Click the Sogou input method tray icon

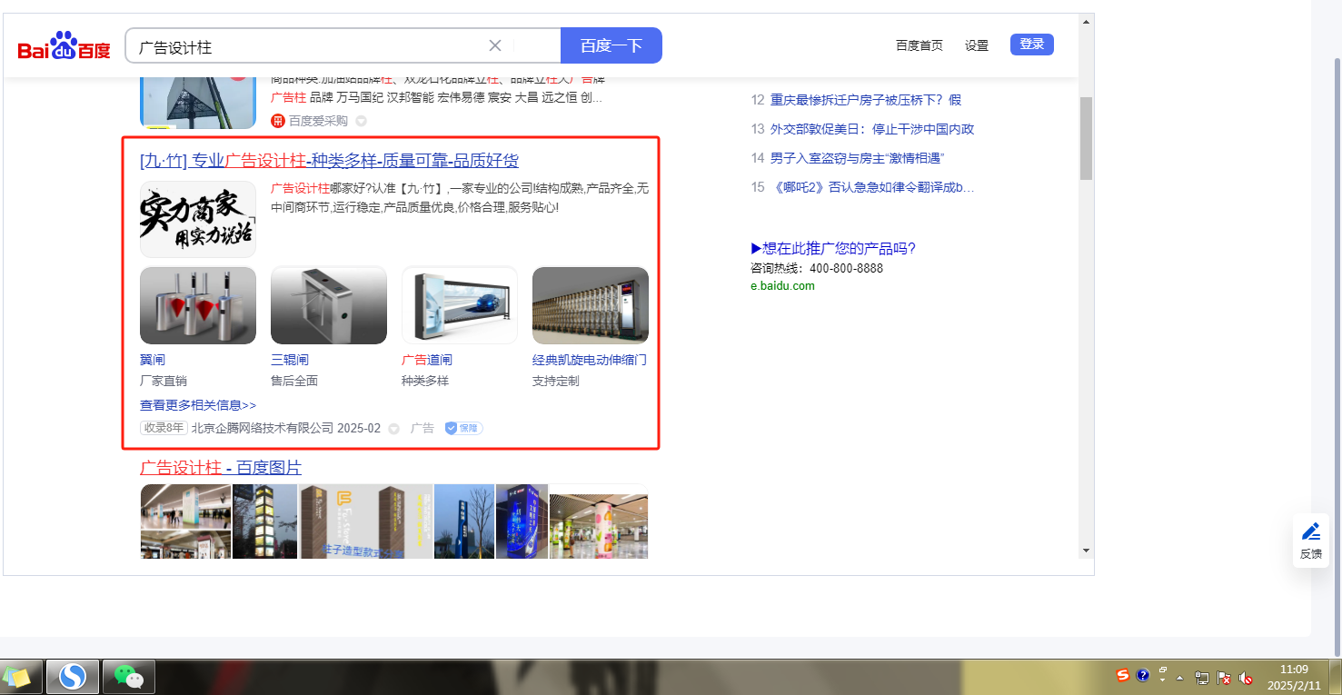[1123, 675]
